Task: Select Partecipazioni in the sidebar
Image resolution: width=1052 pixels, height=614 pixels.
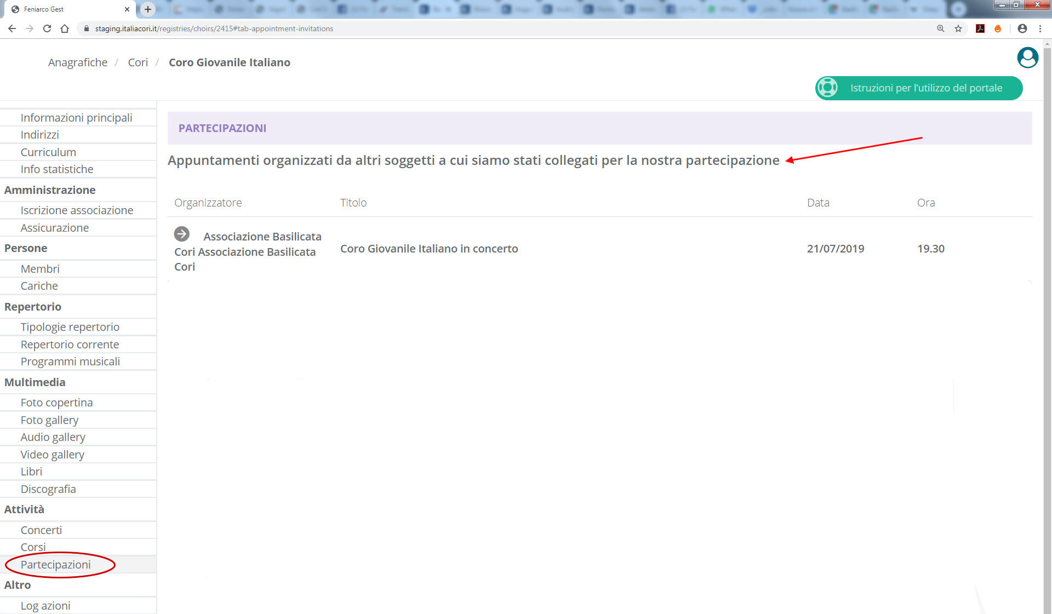Action: tap(55, 564)
